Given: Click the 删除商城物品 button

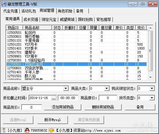Looking at the screenshot, I should click(x=103, y=107).
